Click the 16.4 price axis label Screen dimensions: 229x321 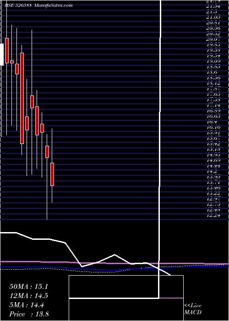212,122
